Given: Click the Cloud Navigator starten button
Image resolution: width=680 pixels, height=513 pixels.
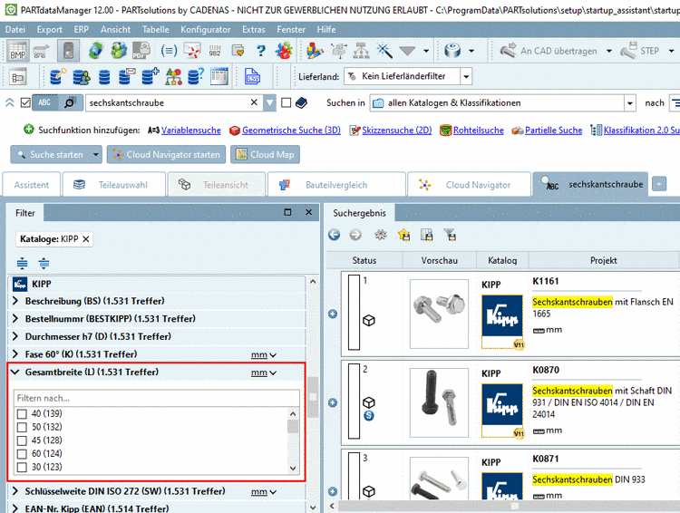Looking at the screenshot, I should point(167,154).
